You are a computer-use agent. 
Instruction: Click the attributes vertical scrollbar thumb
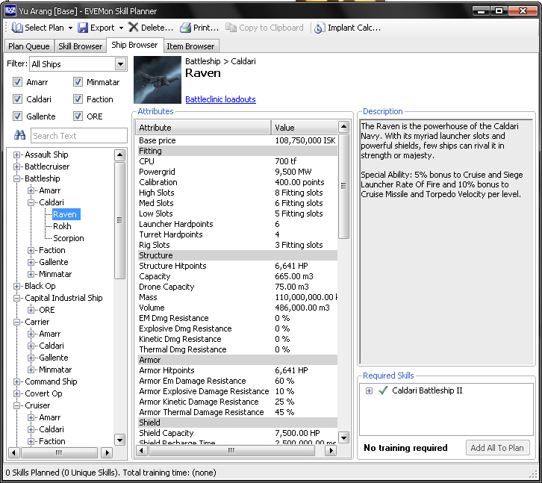[343, 186]
